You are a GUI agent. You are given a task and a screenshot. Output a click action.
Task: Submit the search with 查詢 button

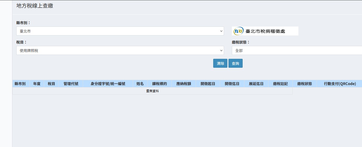[235, 63]
